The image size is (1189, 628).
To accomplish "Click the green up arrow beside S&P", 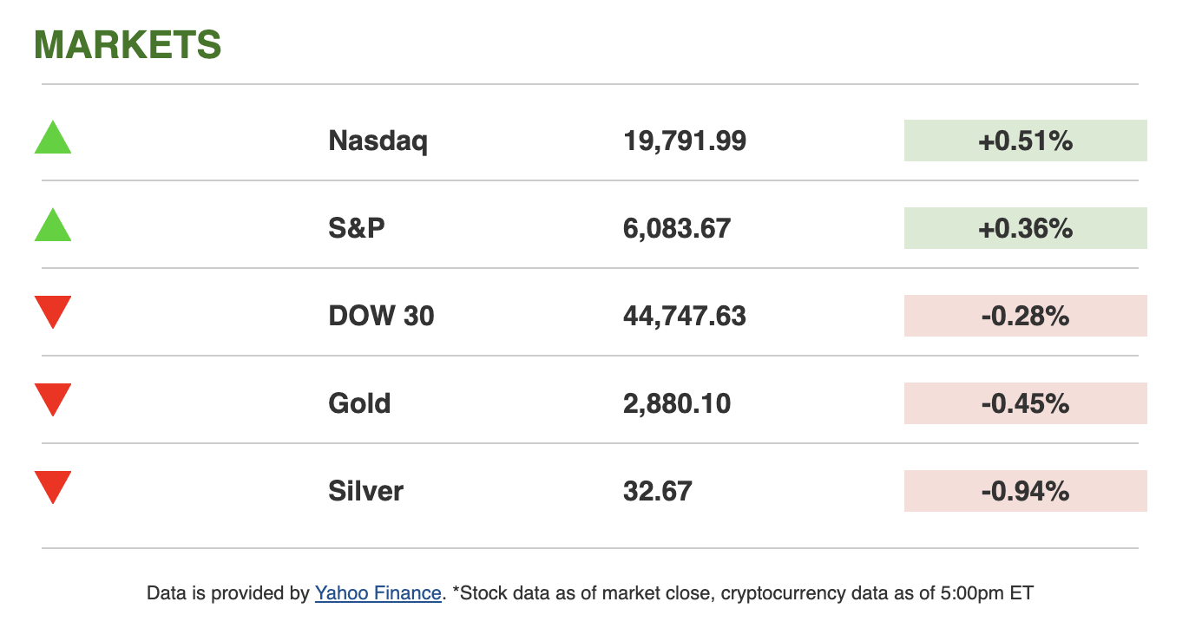I will point(53,226).
